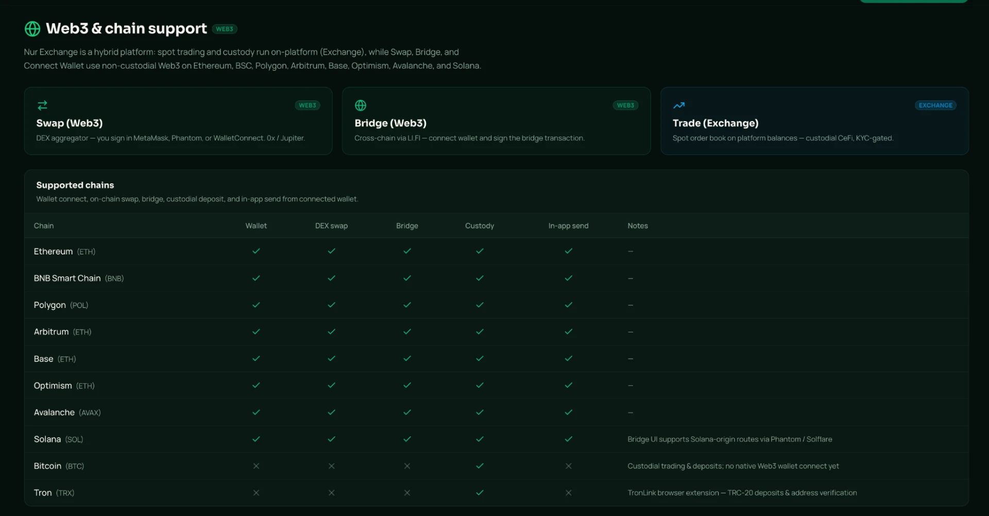Click the WEB3 badge on the Swap card
Screen dimensions: 989x516
click(308, 105)
